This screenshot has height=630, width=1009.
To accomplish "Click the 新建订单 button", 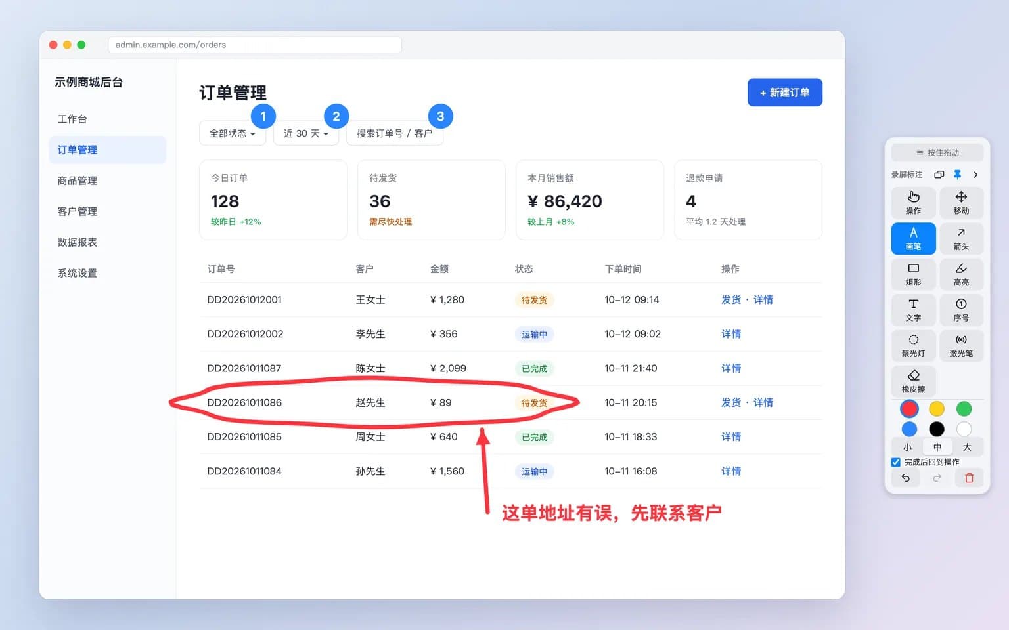I will click(785, 93).
